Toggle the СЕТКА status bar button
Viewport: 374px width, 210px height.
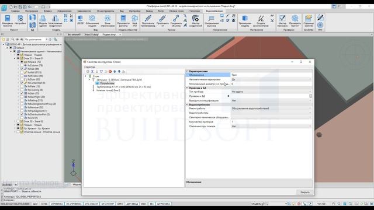tap(44, 204)
